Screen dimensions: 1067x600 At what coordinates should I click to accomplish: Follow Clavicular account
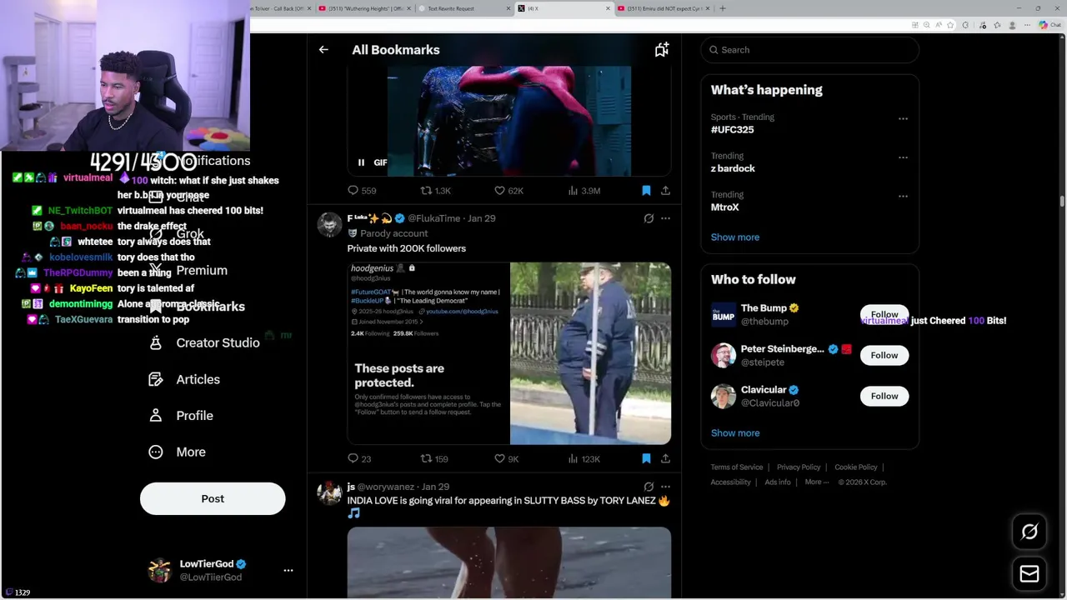click(x=884, y=397)
